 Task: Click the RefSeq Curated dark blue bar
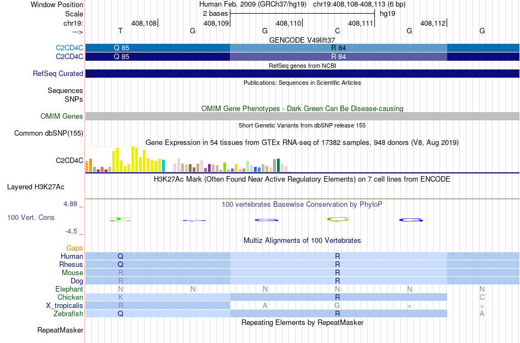pos(302,73)
